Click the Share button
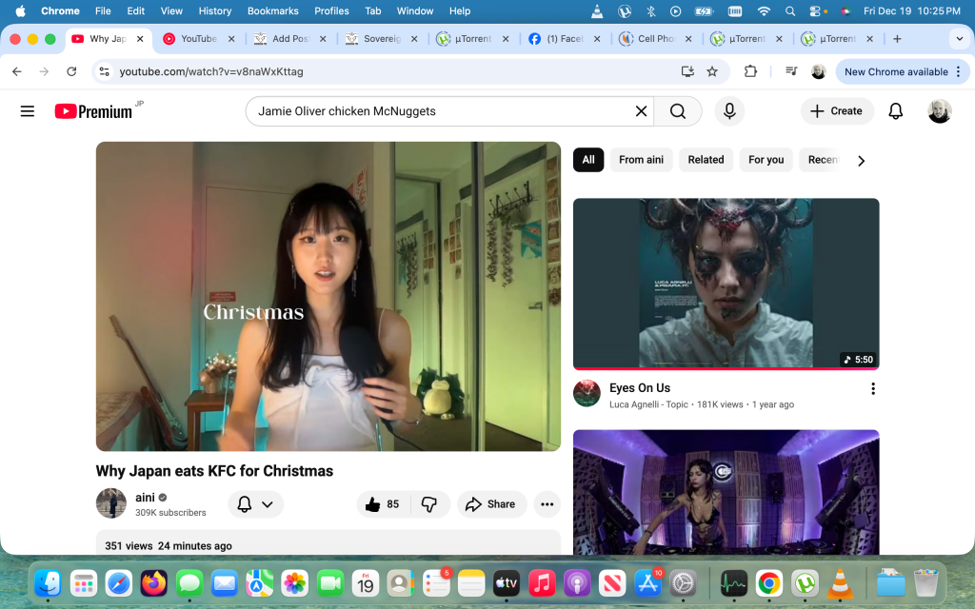The width and height of the screenshot is (975, 609). point(491,504)
